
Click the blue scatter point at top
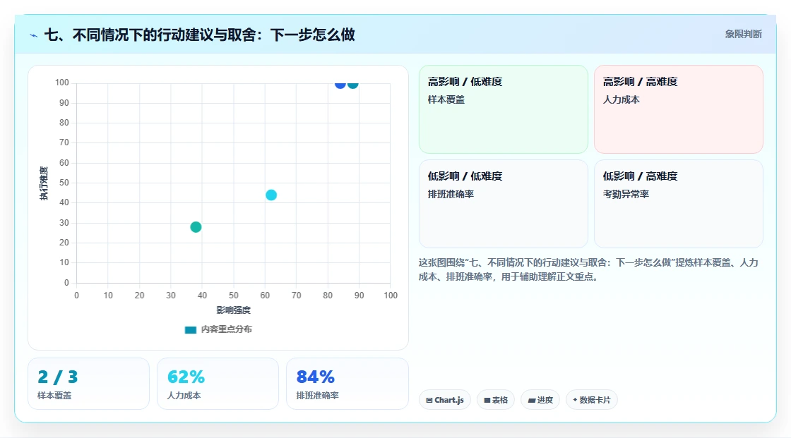click(x=340, y=84)
